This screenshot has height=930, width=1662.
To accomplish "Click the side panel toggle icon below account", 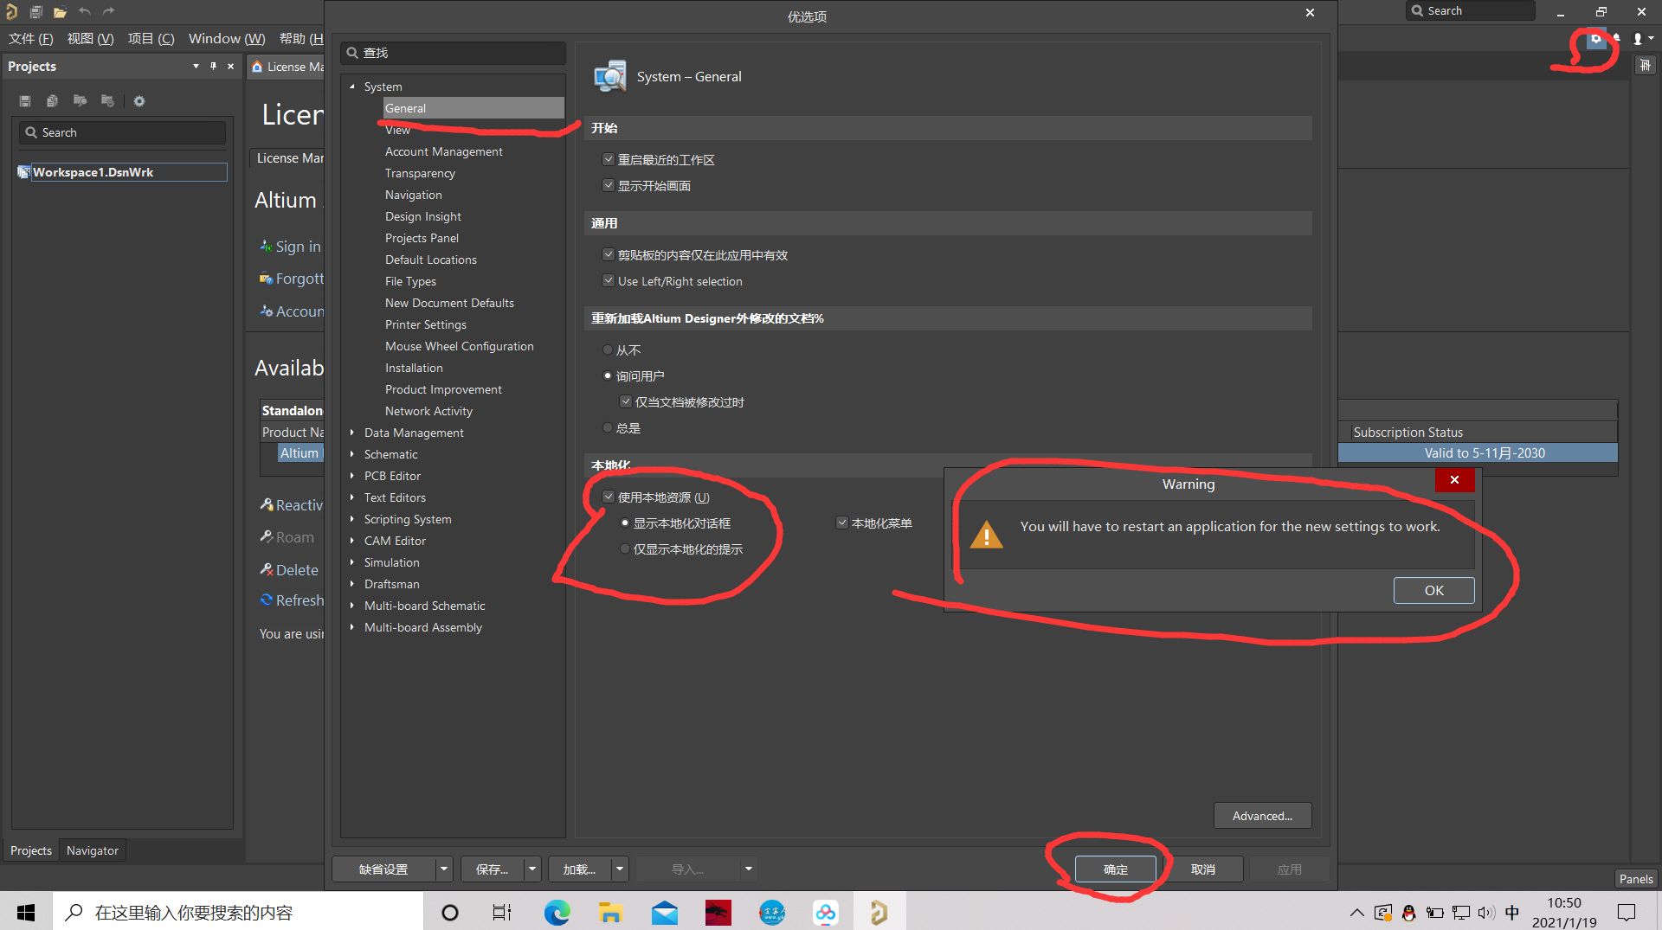I will pyautogui.click(x=1646, y=66).
